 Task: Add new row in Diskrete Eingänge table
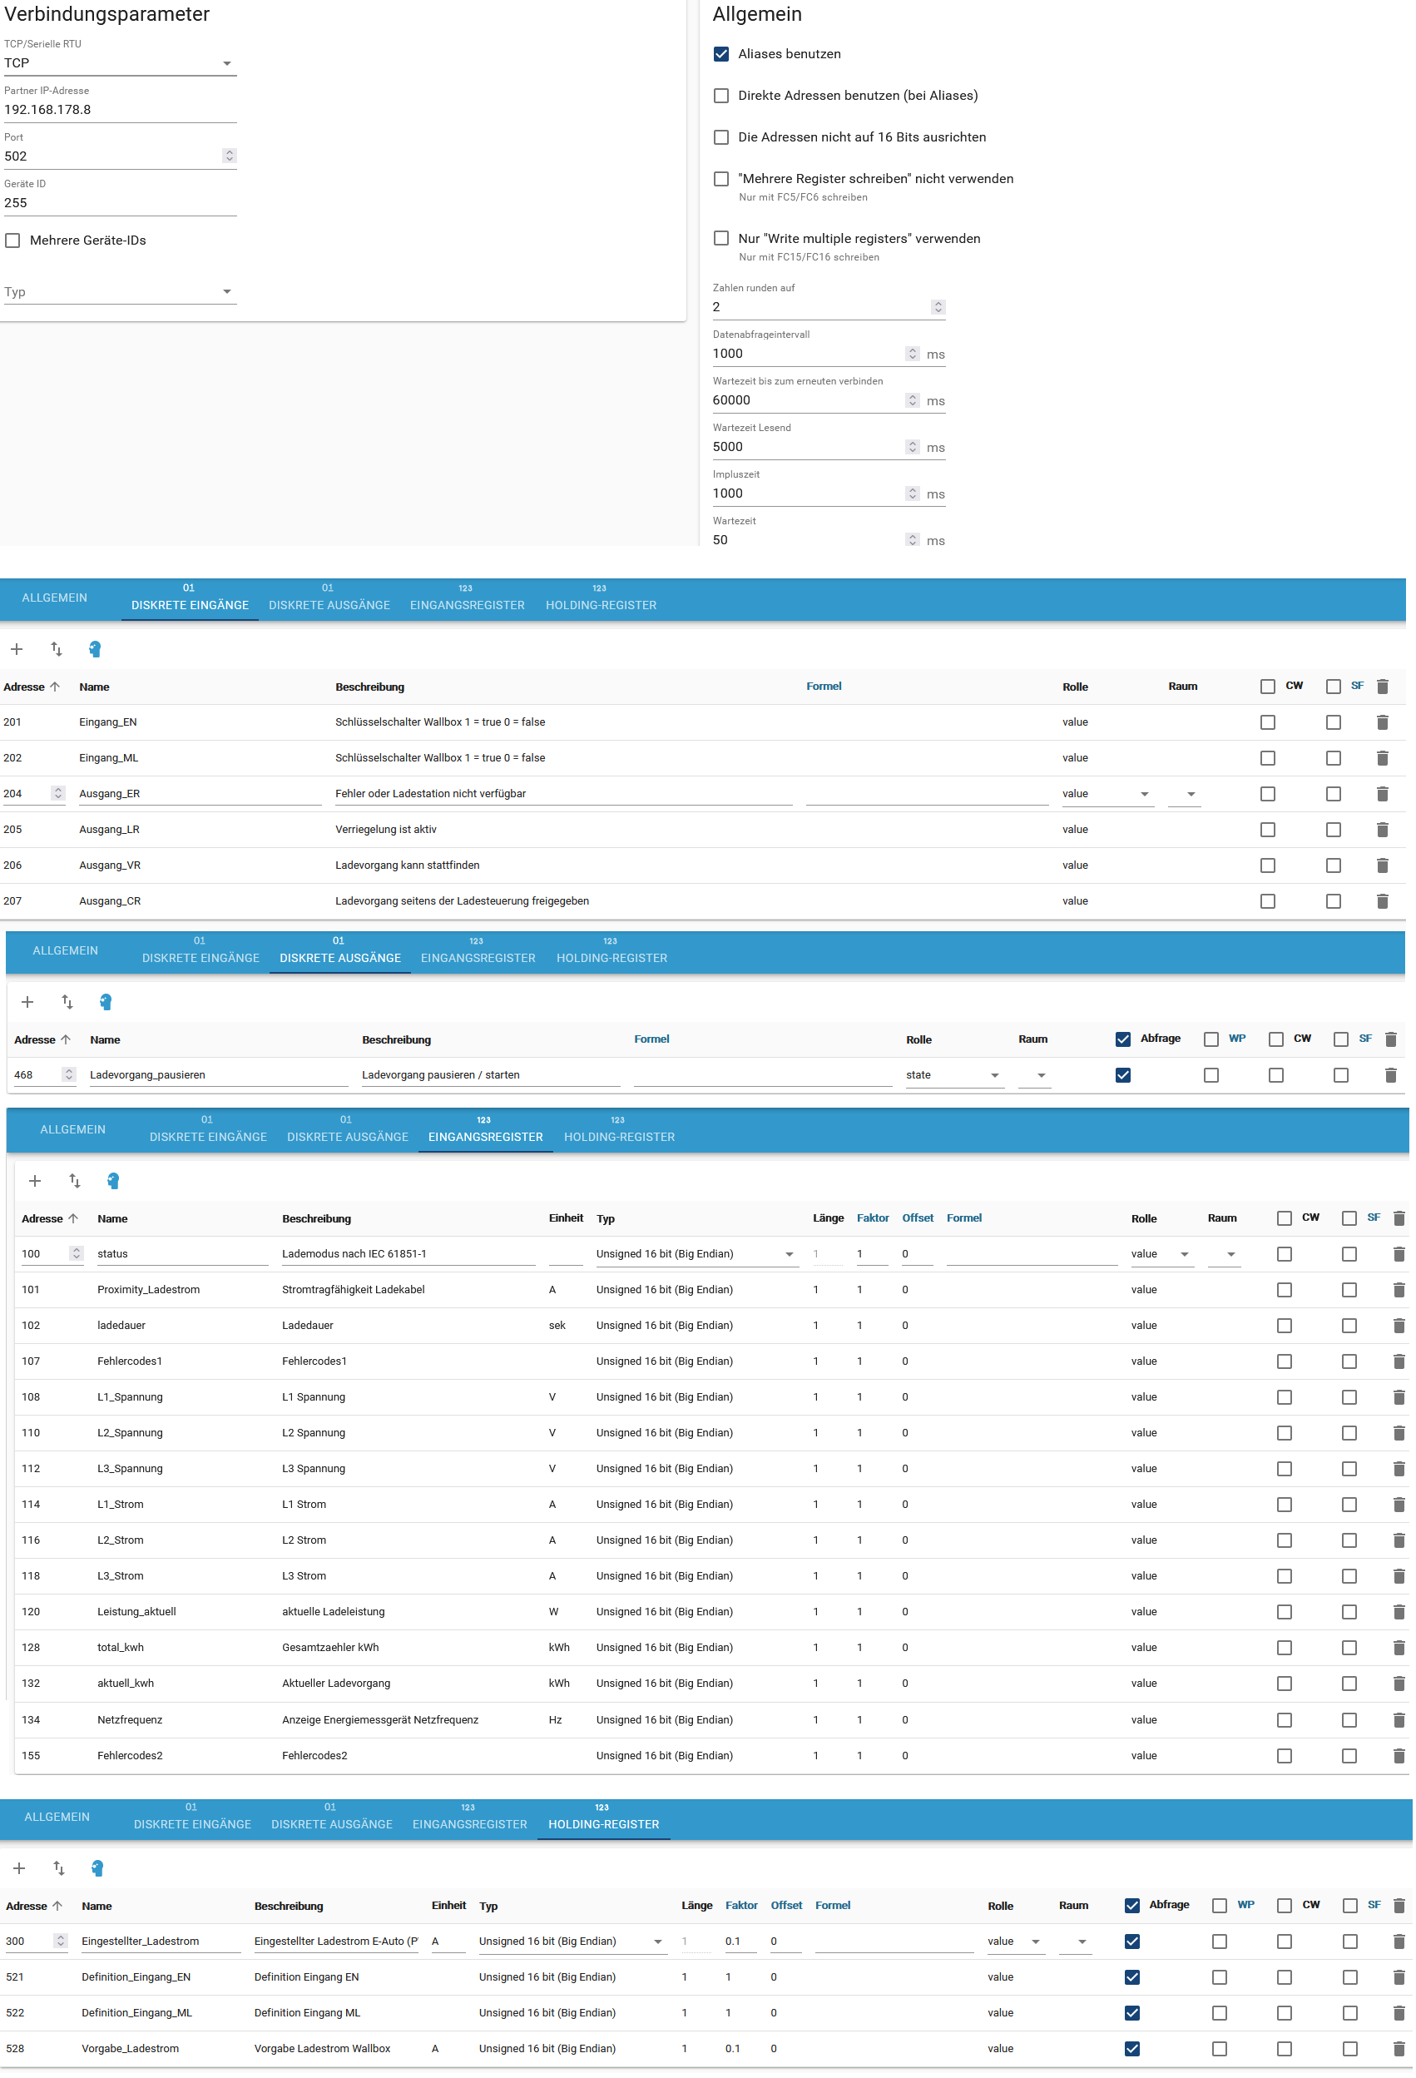pos(16,649)
